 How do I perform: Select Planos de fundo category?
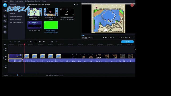[x=15, y=19]
